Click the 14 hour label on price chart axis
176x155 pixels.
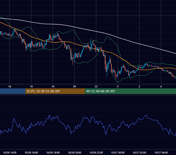click(10, 87)
